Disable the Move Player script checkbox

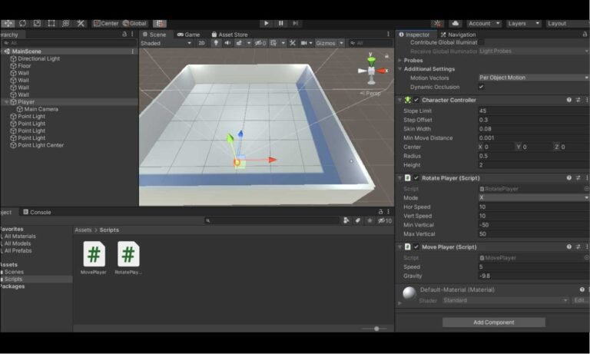click(x=416, y=246)
